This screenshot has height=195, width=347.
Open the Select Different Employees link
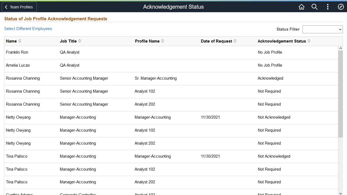tap(28, 29)
